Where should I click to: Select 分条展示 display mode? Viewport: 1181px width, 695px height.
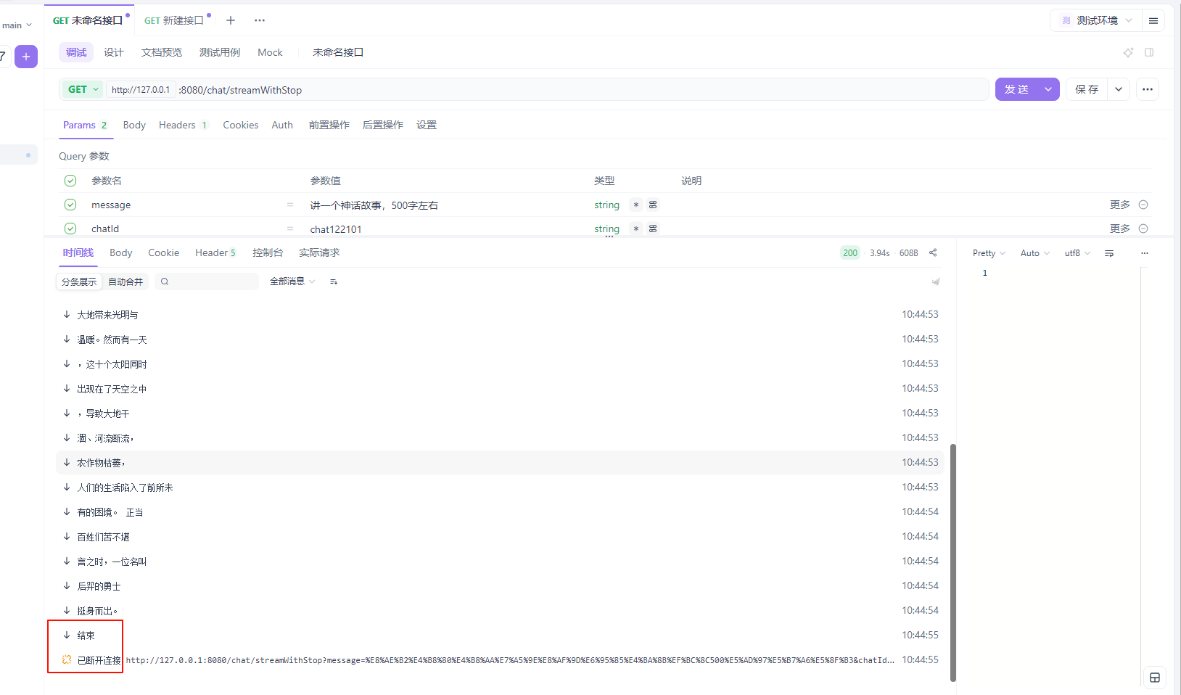pyautogui.click(x=79, y=281)
